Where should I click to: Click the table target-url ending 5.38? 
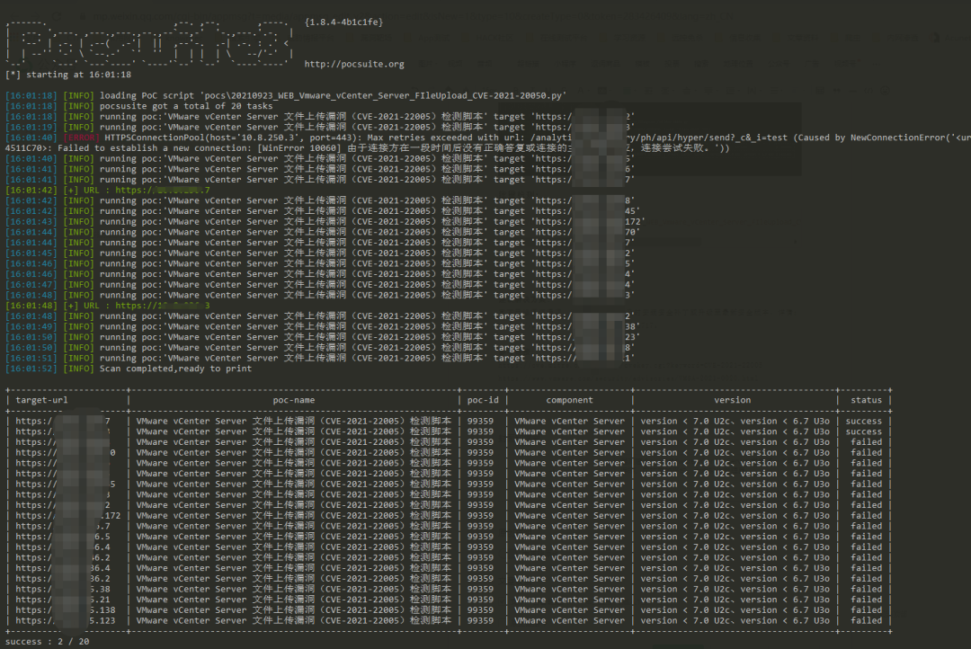tap(63, 590)
